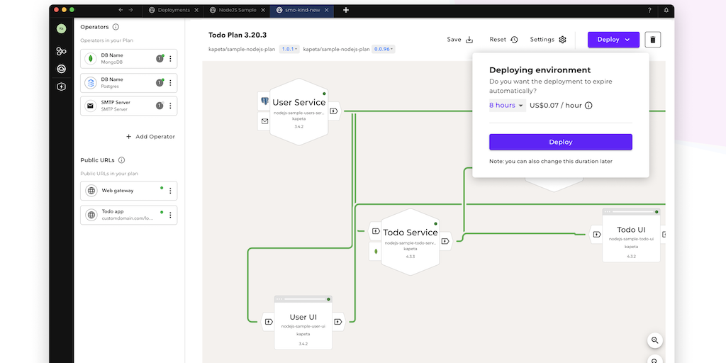Image resolution: width=726 pixels, height=363 pixels.
Task: Select the Todo Service block
Action: coord(411,238)
